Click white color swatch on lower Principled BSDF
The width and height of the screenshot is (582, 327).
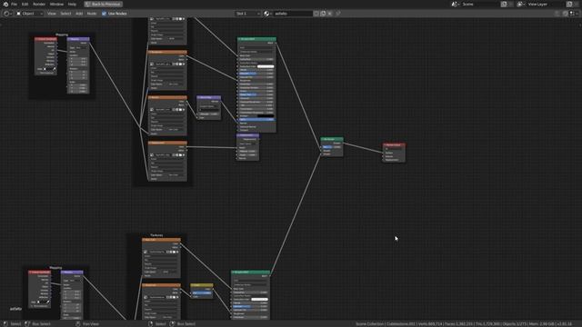tap(259, 299)
